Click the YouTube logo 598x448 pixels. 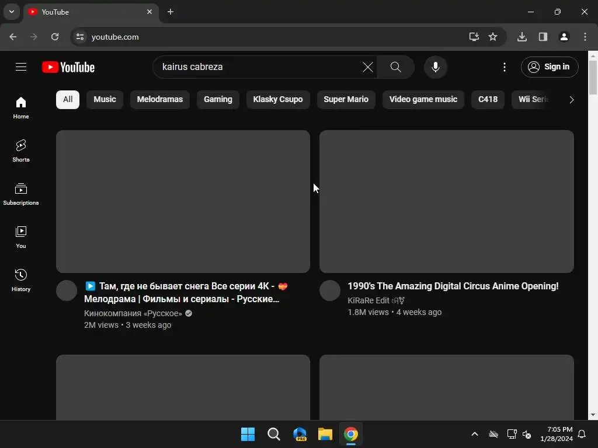pos(68,67)
